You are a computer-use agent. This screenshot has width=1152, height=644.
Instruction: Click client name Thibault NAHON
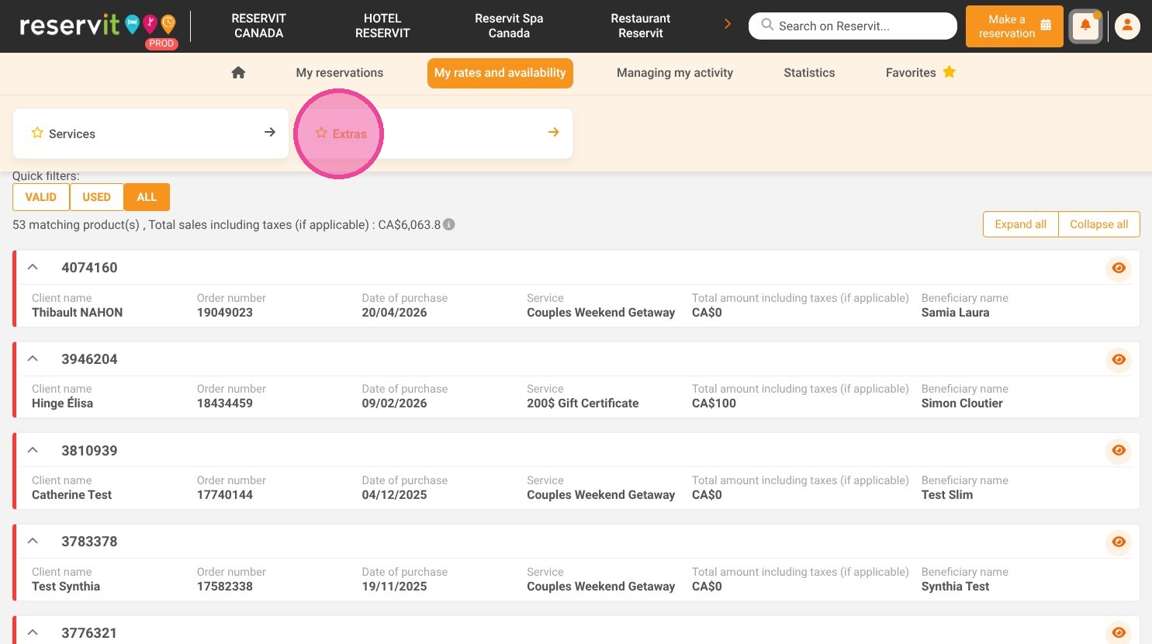(x=78, y=313)
